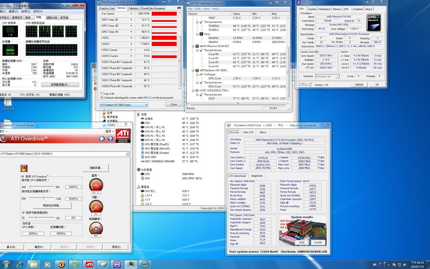The width and height of the screenshot is (430, 269).
Task: Toggle the Continue refreshing in background checkbox
Action: click(x=102, y=98)
